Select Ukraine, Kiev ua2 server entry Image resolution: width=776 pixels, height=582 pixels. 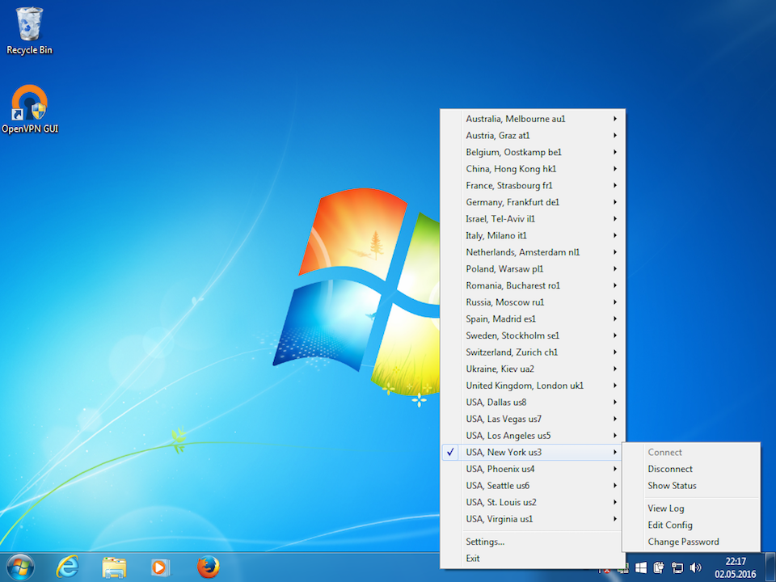click(x=533, y=369)
